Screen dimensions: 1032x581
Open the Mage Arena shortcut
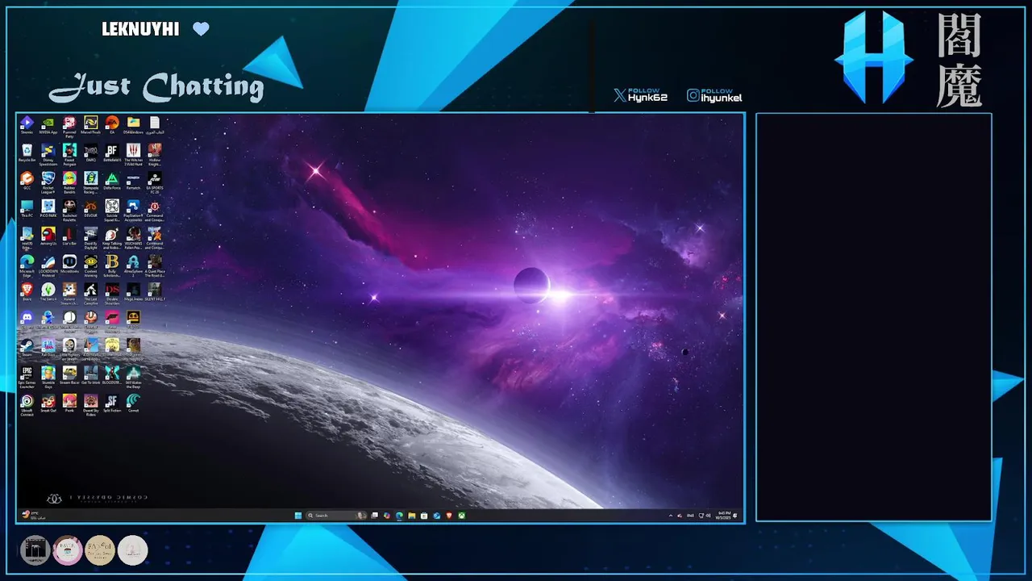pyautogui.click(x=133, y=291)
